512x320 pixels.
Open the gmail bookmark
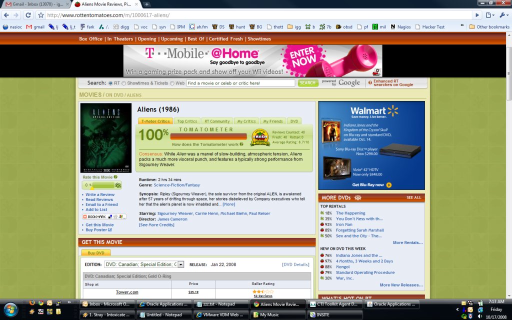(35, 27)
